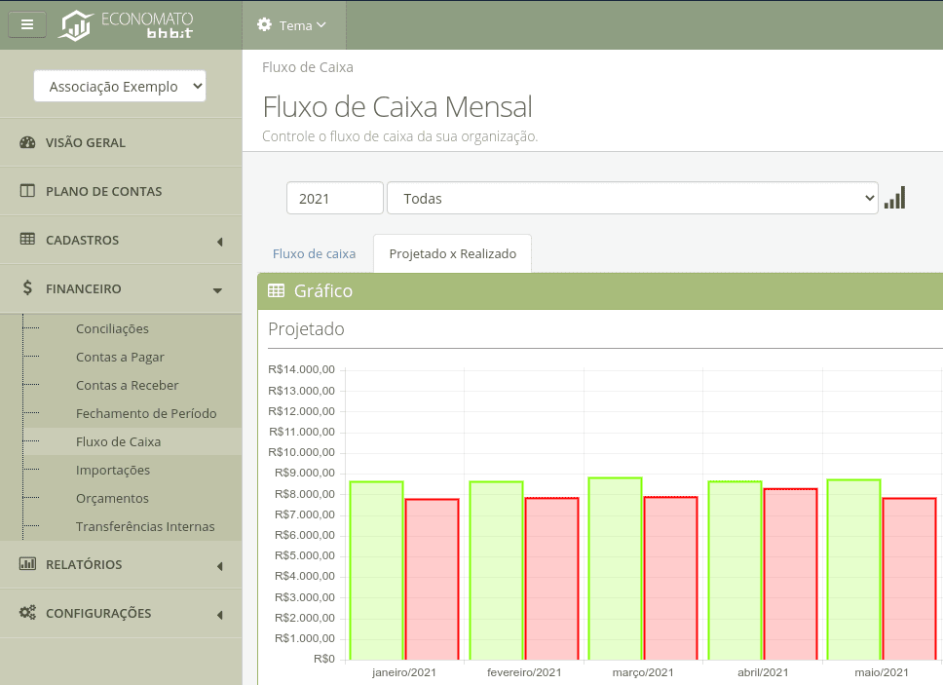
Task: Open Importações
Action: (113, 471)
